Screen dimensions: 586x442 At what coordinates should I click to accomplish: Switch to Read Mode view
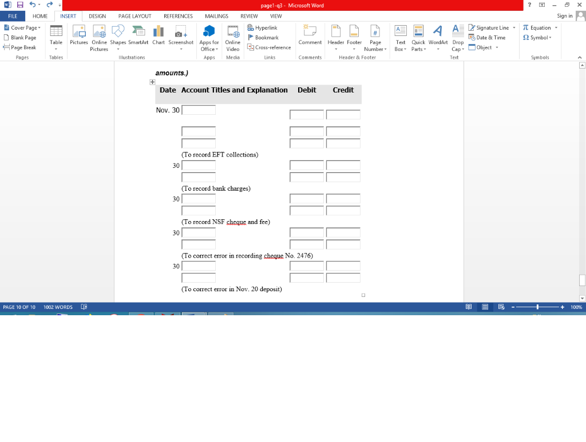coord(469,307)
